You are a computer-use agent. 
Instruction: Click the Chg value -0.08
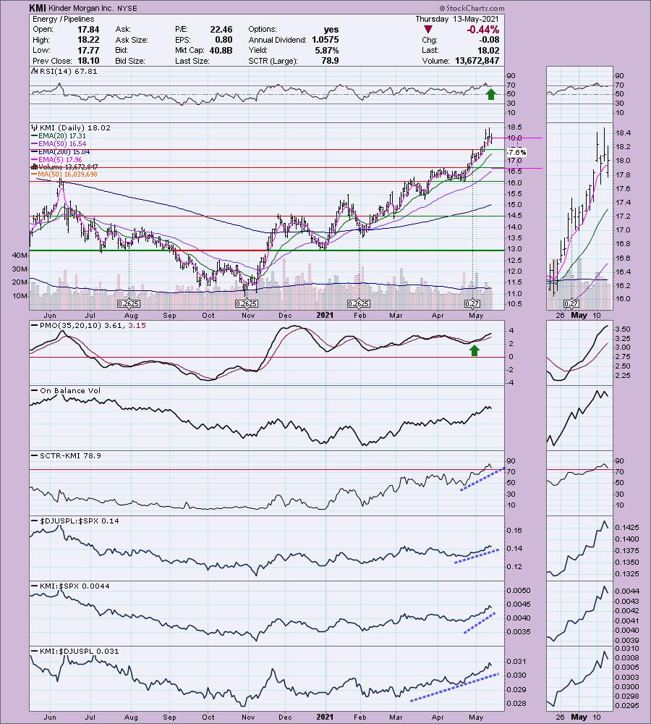[x=488, y=40]
